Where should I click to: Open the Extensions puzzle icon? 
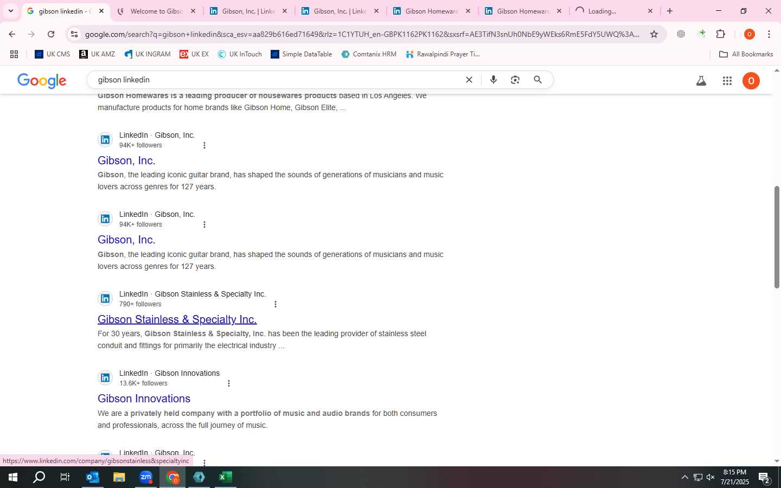[x=721, y=34]
